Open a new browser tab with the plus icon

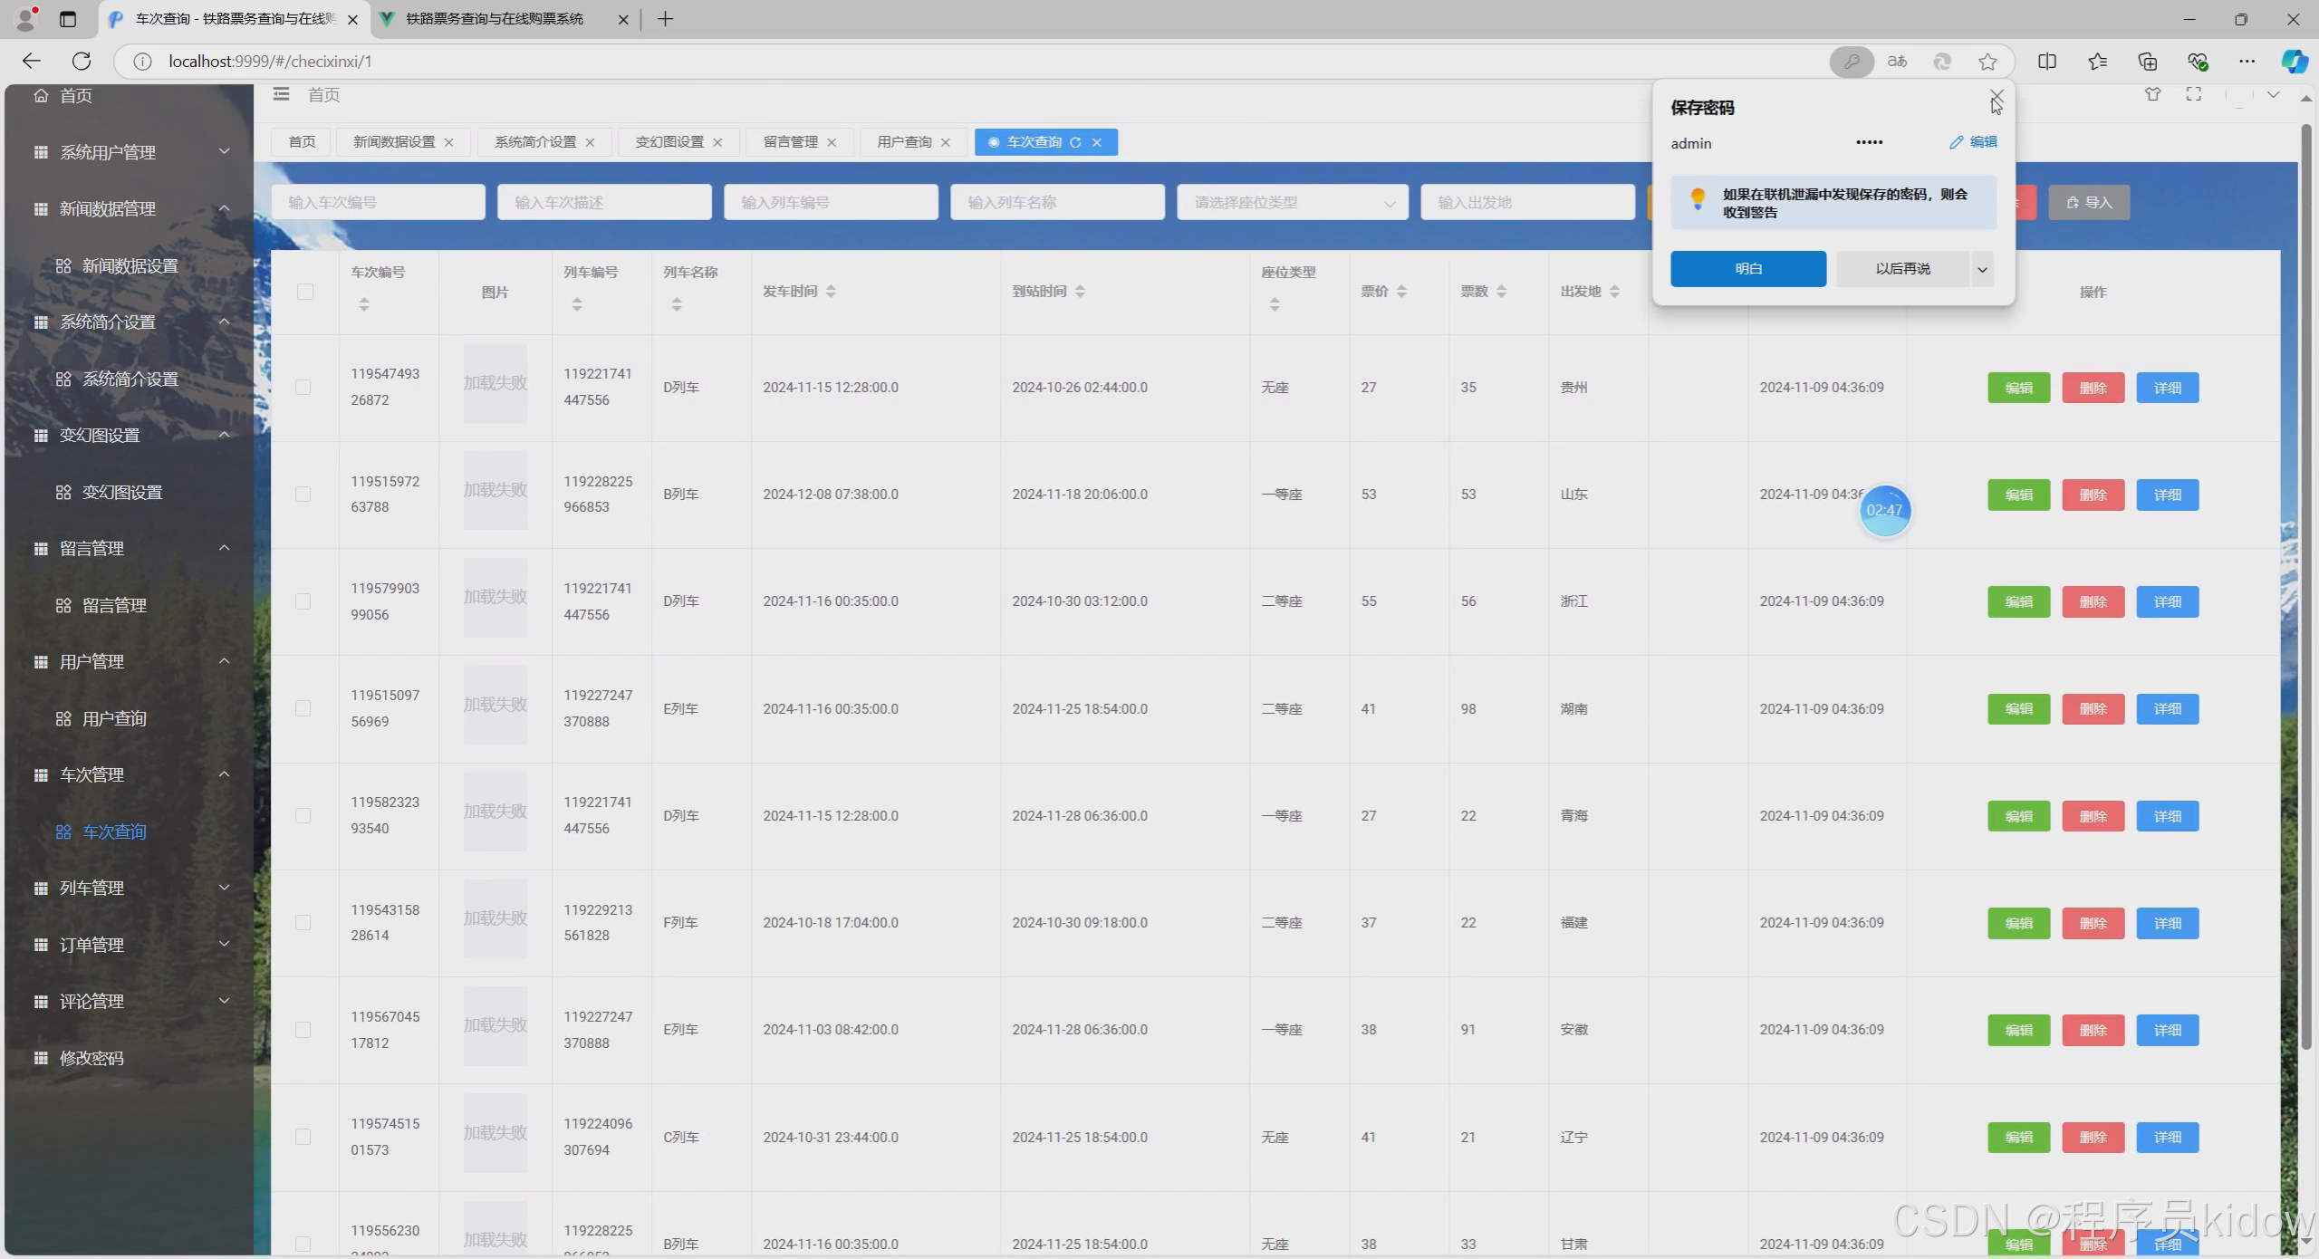(x=665, y=19)
